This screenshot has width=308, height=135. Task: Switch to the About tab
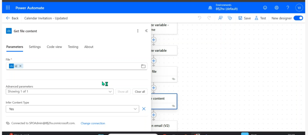click(x=89, y=47)
